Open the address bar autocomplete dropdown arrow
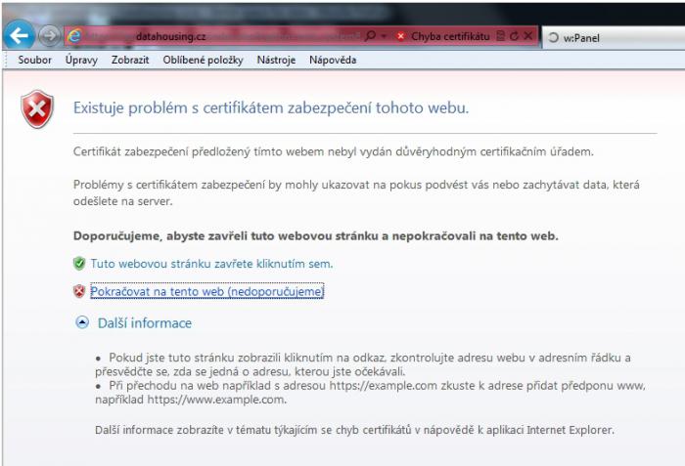Screen dimensions: 685x466 (x=384, y=36)
